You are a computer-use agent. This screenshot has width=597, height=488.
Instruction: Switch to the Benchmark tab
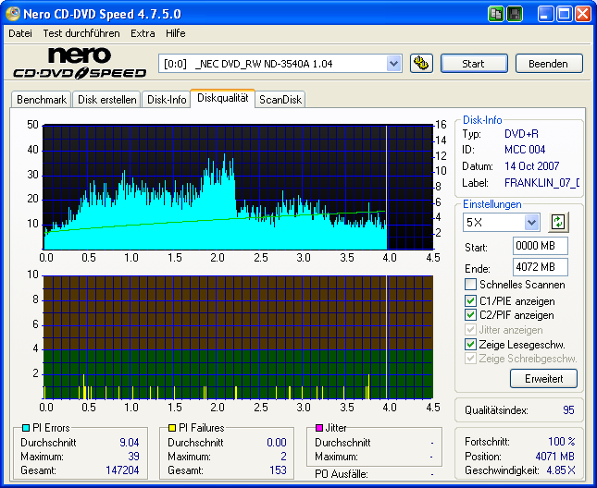[x=42, y=99]
